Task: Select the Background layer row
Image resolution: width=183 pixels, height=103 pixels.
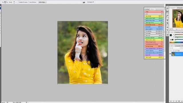Action: tap(176, 54)
